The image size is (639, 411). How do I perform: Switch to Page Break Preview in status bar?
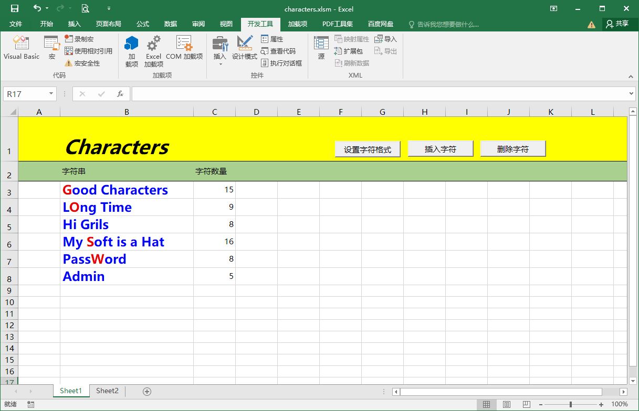[x=526, y=404]
